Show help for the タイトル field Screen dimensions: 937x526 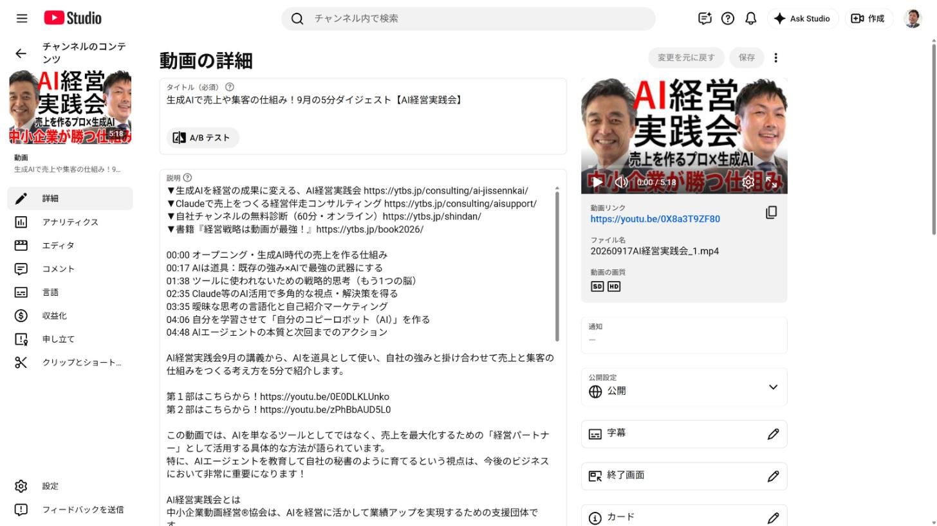coord(230,87)
